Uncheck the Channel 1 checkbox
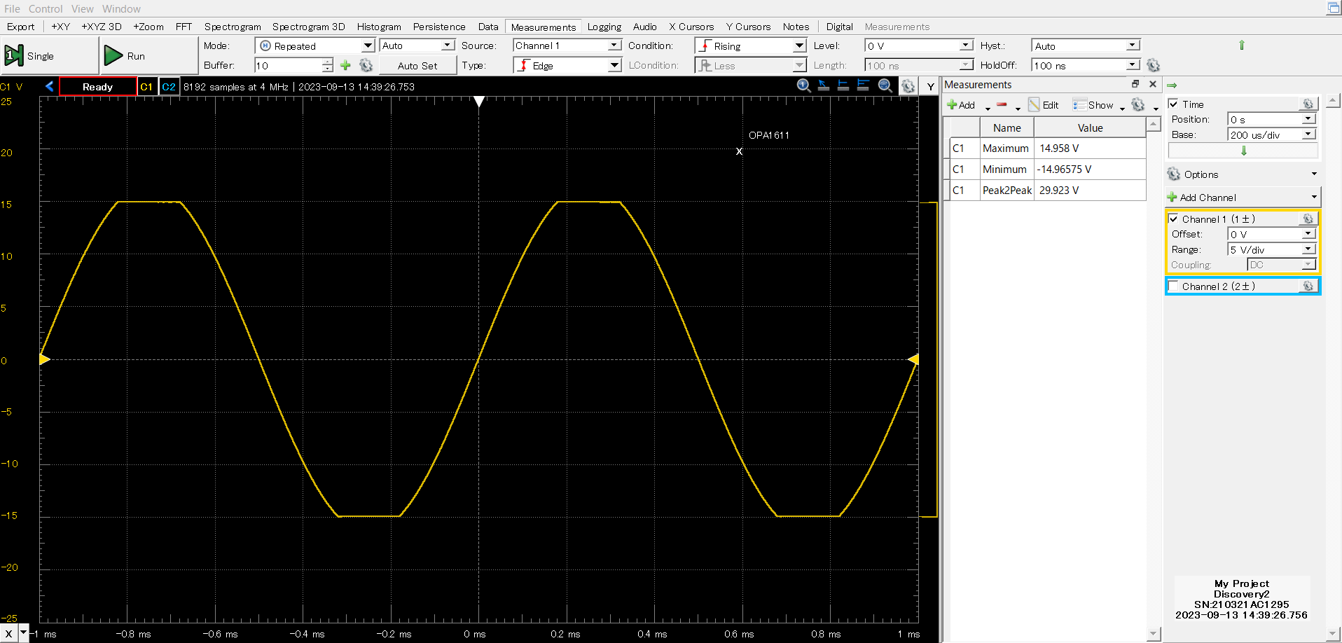The image size is (1342, 643). click(x=1173, y=219)
